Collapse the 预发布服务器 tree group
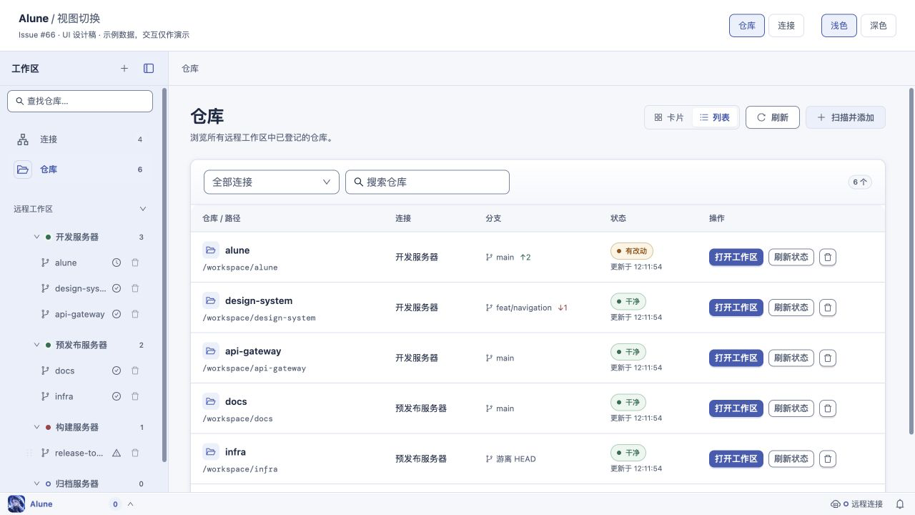The image size is (915, 515). [x=37, y=345]
